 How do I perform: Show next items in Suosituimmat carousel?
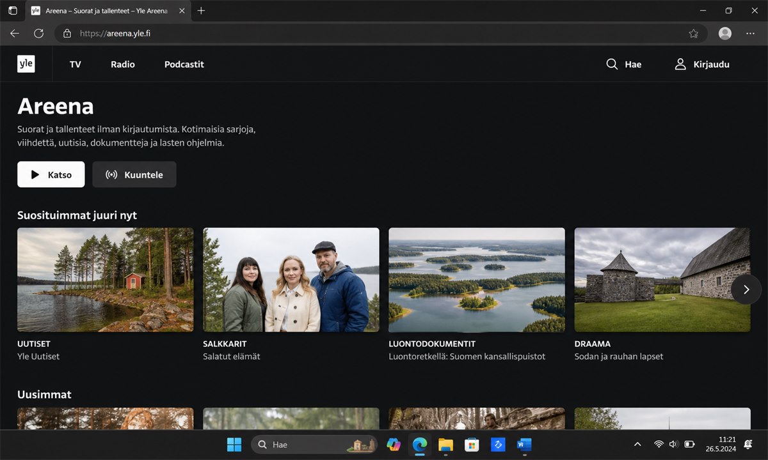[x=746, y=289]
